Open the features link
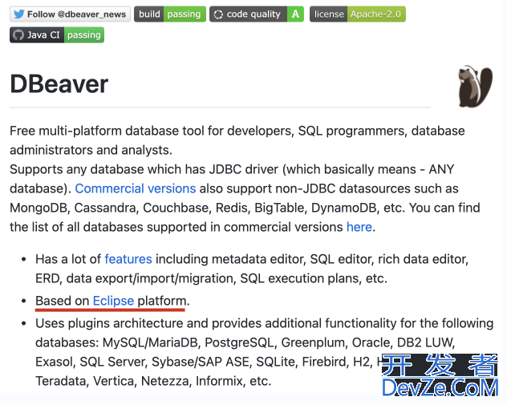The height and width of the screenshot is (405, 507). tap(128, 259)
